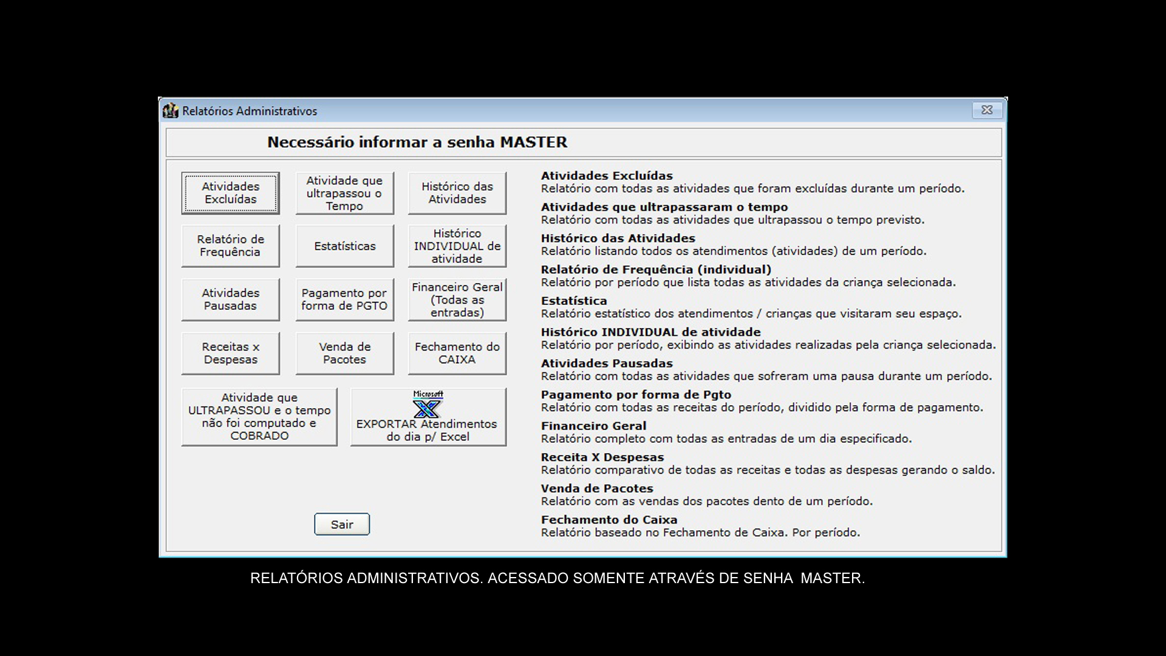1166x656 pixels.
Task: Open ULTRAPASSOU não computado e COBRADO report
Action: point(259,417)
